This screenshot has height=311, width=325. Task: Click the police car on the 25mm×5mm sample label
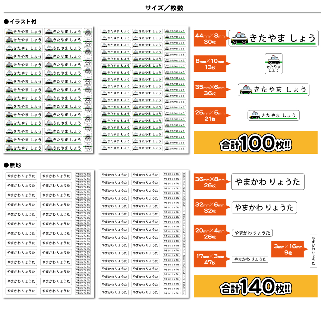254,115
